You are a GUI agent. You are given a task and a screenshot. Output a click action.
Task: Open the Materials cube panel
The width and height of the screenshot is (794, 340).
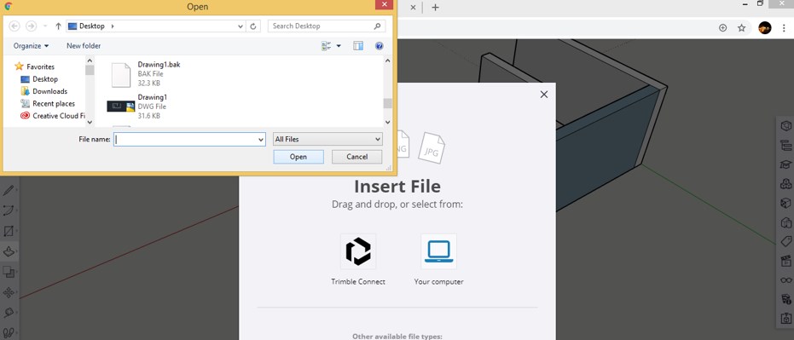coord(786,203)
